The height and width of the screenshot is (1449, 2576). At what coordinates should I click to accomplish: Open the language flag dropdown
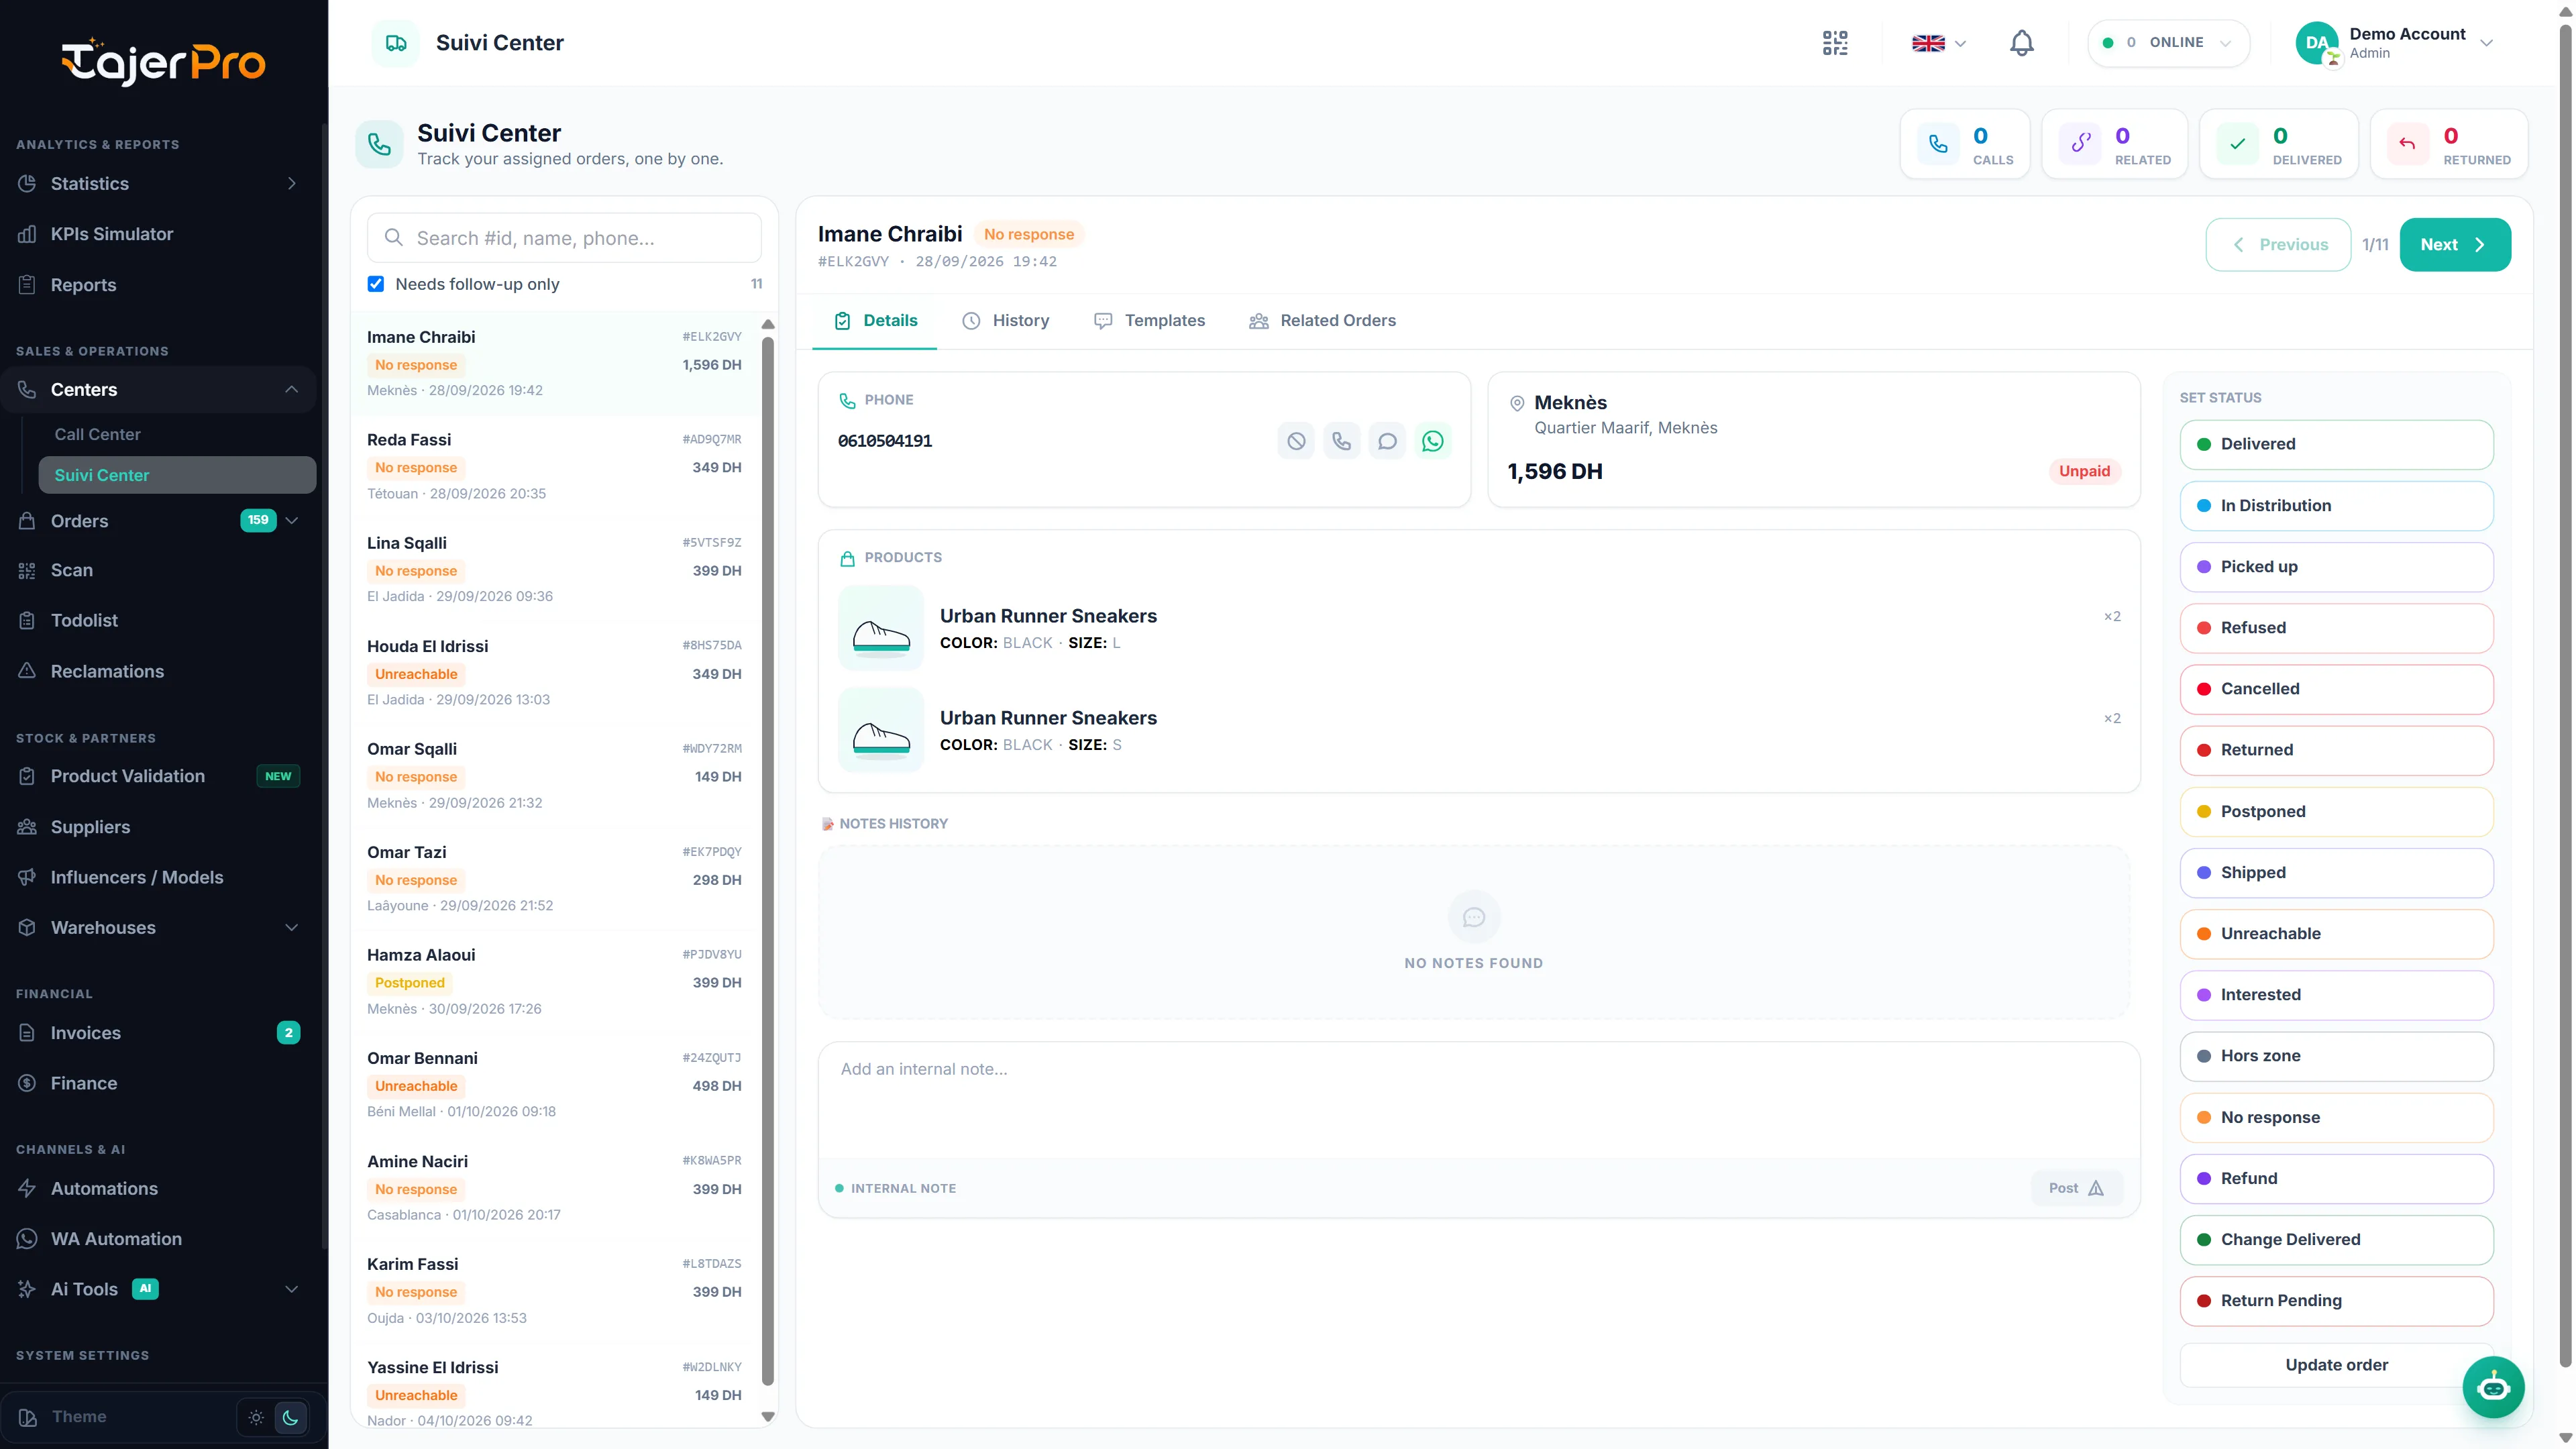pyautogui.click(x=1938, y=43)
